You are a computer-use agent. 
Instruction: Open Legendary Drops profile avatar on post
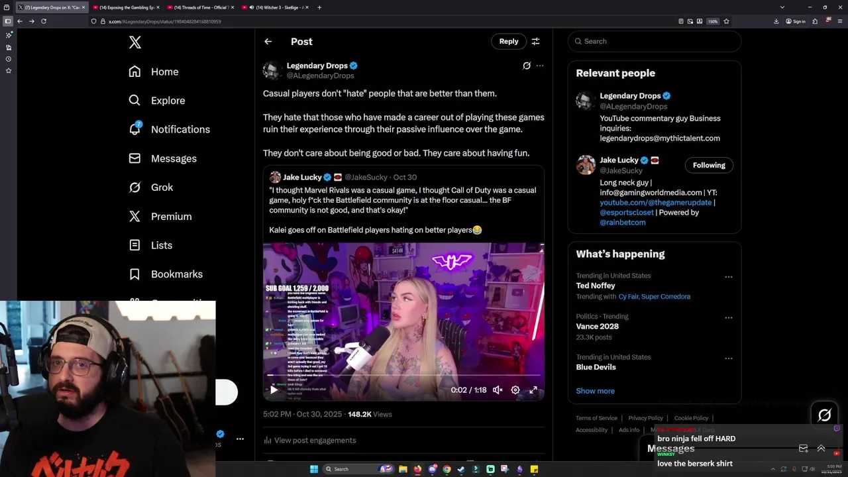(x=272, y=70)
